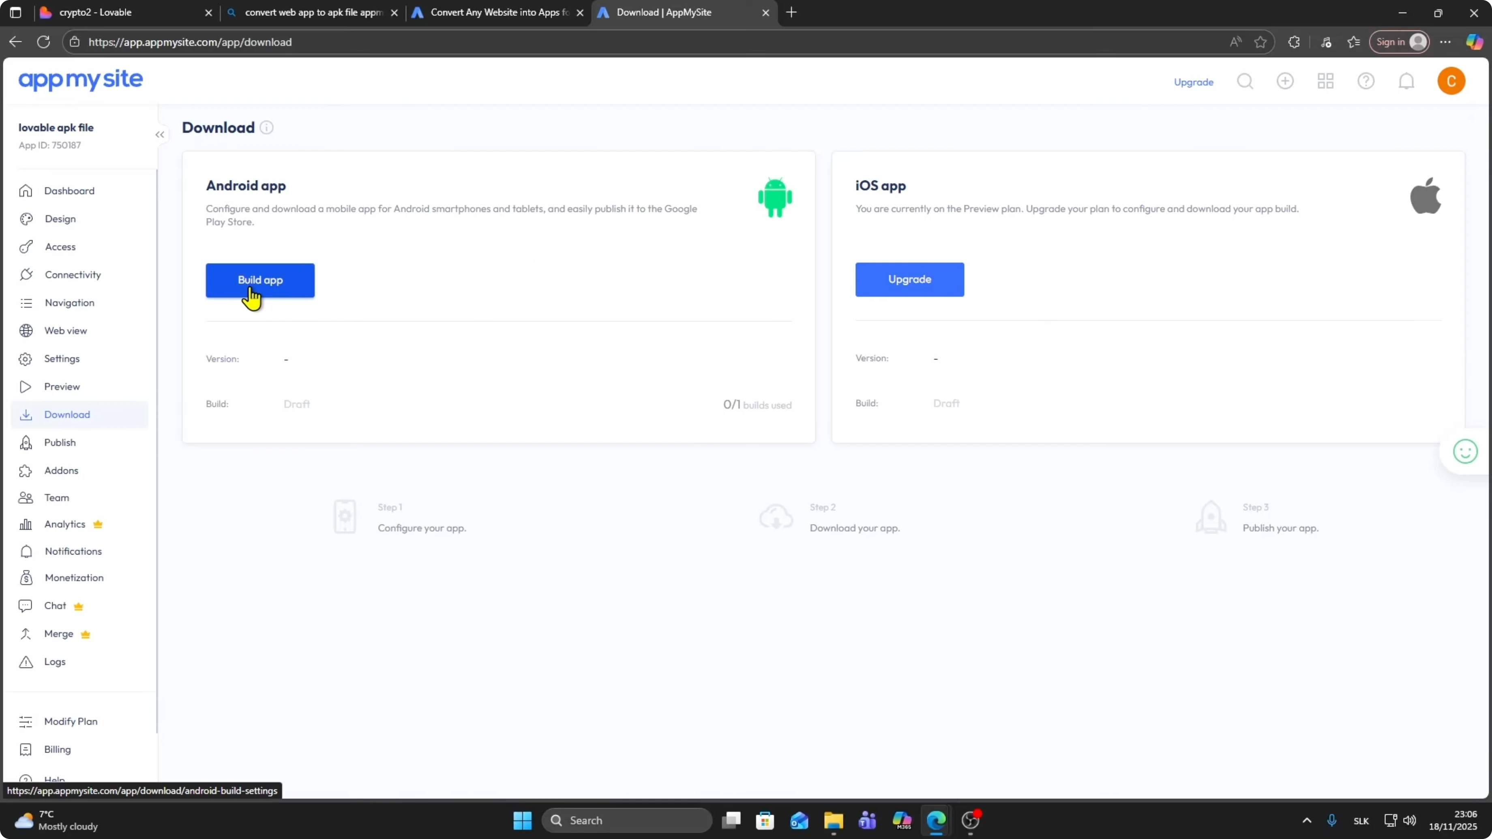Viewport: 1492px width, 839px height.
Task: Open the Windows Start button
Action: pos(523,820)
